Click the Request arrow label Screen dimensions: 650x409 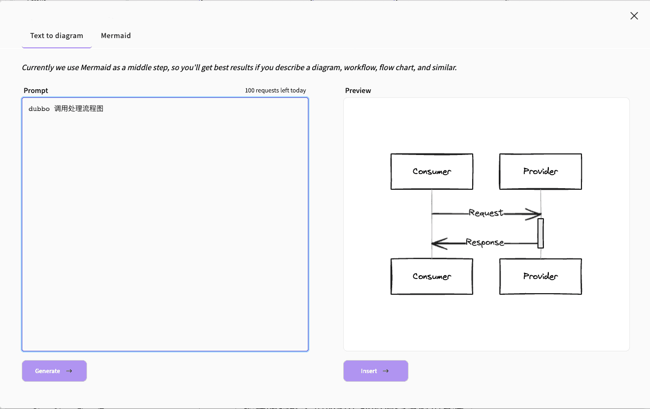click(486, 213)
